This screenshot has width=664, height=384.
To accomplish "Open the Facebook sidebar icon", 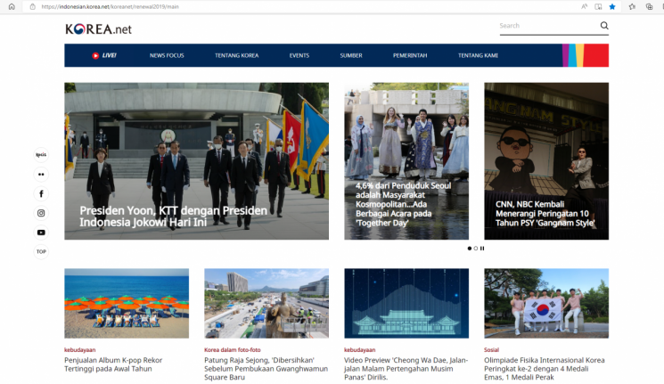I will [41, 193].
